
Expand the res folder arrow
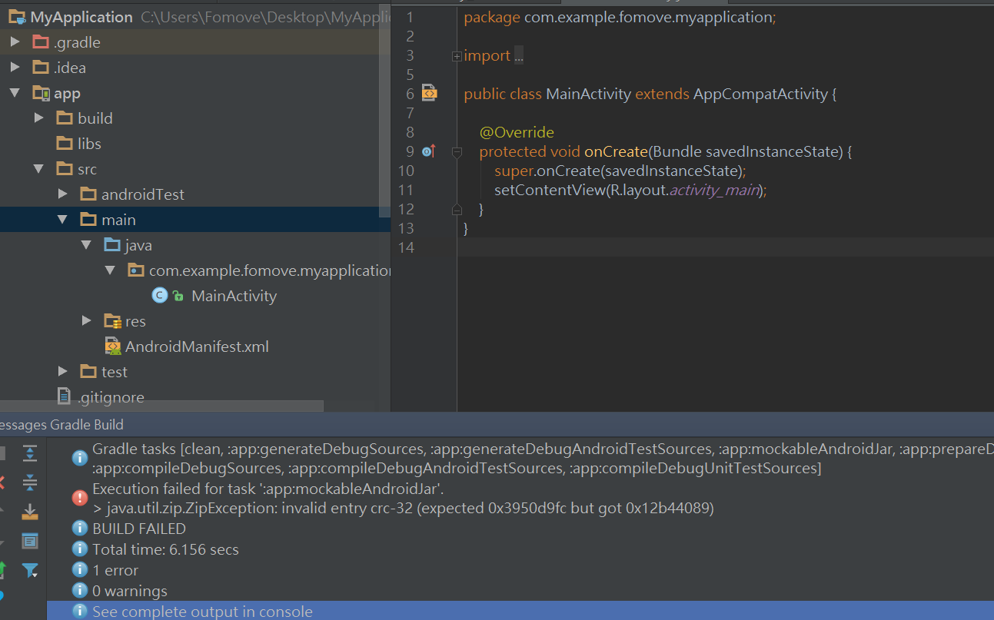[86, 321]
